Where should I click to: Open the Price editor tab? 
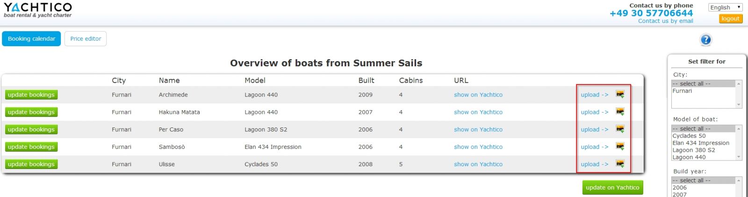(x=86, y=39)
